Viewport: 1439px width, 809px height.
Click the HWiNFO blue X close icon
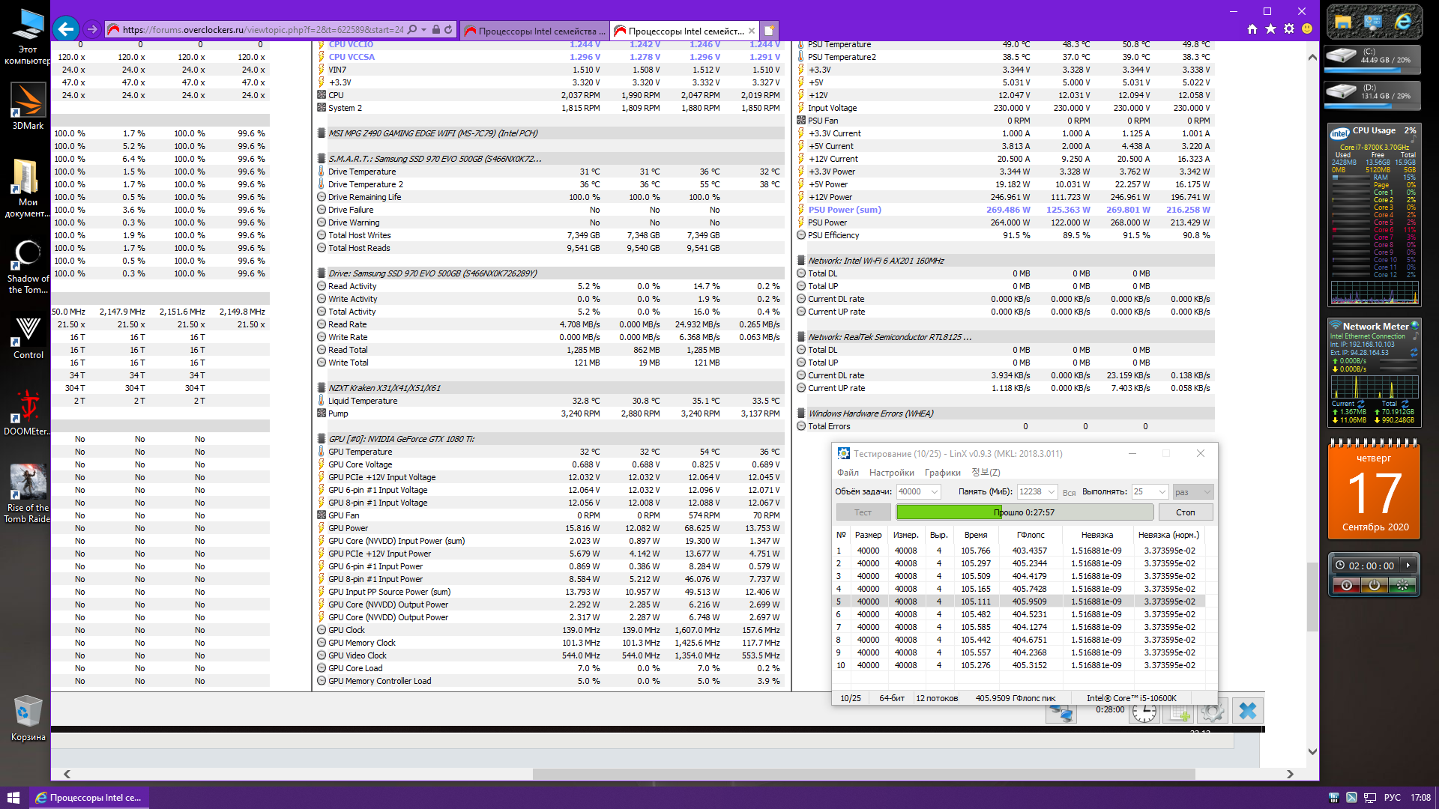[x=1247, y=711]
